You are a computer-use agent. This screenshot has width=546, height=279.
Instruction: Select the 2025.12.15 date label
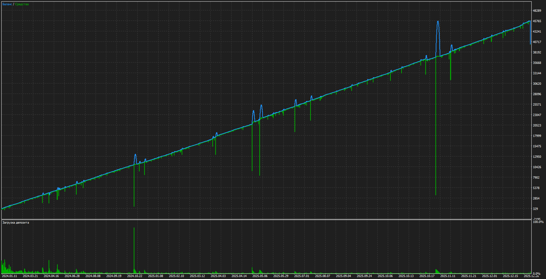pos(510,276)
